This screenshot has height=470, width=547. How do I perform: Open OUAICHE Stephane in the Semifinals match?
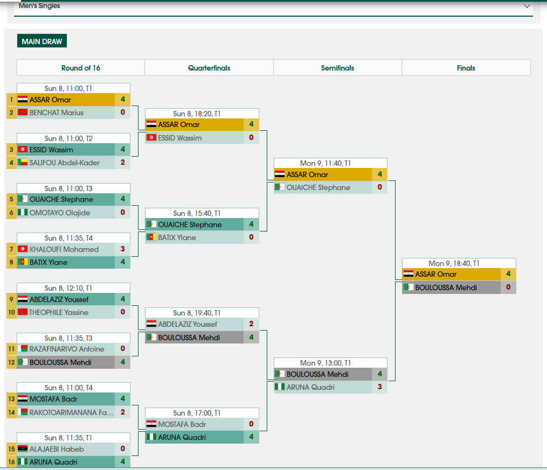coord(318,187)
